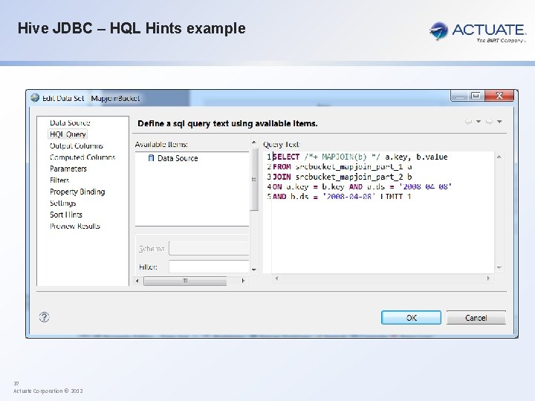Click the Available Items vertical scrollbar thumb
Image resolution: width=535 pixels, height=401 pixels.
(254, 180)
